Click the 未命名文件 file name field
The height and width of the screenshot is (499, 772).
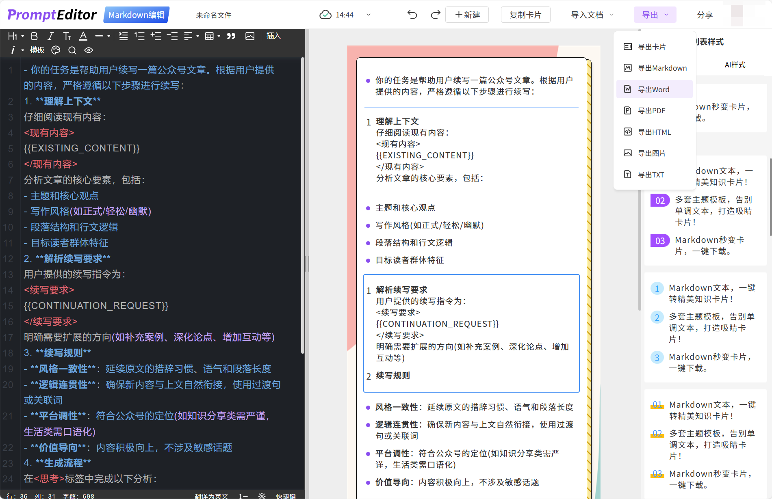[x=214, y=15]
